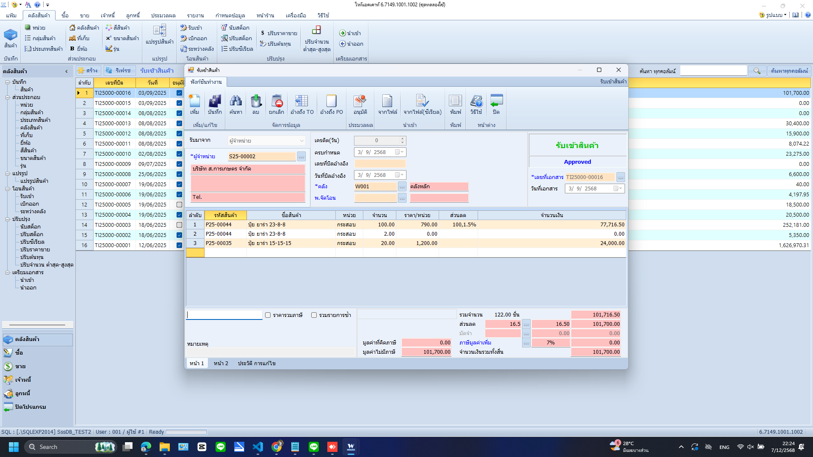Open the รายงาน menu tab
Viewport: 813px width, 457px height.
195,16
